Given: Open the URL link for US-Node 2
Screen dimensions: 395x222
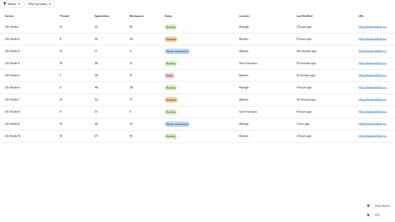Looking at the screenshot, I should coord(373,39).
